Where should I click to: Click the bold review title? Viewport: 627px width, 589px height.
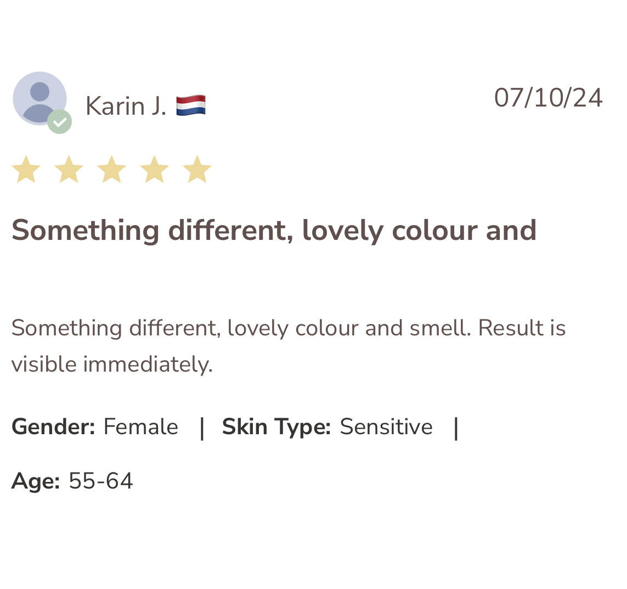274,231
